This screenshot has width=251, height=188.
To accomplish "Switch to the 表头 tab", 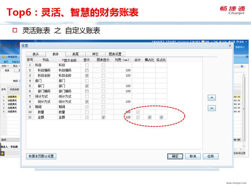I will click(x=36, y=54).
